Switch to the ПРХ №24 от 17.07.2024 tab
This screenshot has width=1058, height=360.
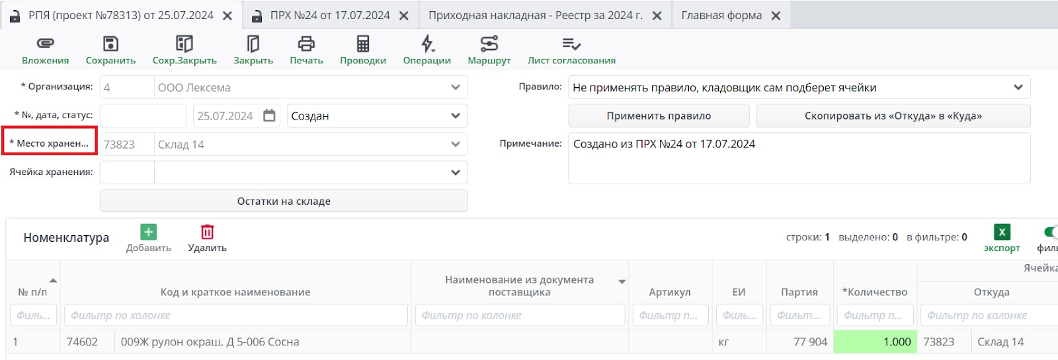(x=329, y=15)
